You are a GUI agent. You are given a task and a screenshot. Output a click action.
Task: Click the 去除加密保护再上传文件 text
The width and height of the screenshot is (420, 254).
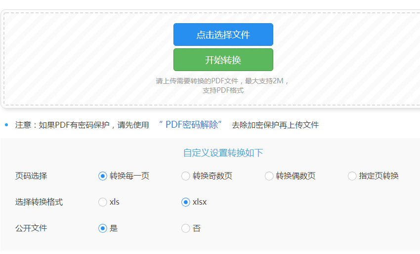coord(275,125)
